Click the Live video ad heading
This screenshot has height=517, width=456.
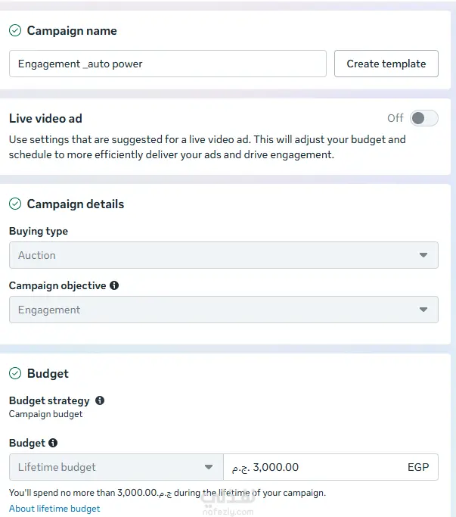pos(45,118)
